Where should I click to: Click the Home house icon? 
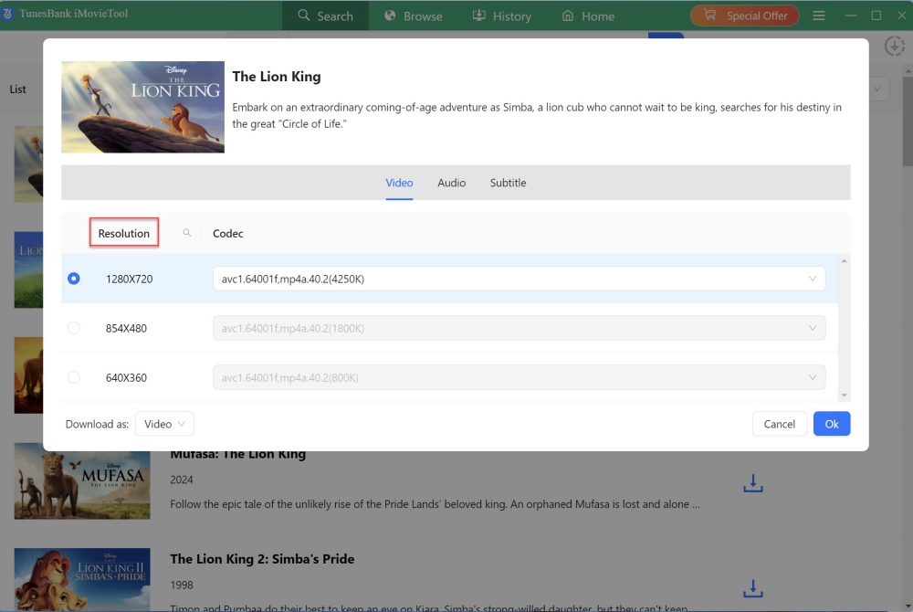[568, 16]
